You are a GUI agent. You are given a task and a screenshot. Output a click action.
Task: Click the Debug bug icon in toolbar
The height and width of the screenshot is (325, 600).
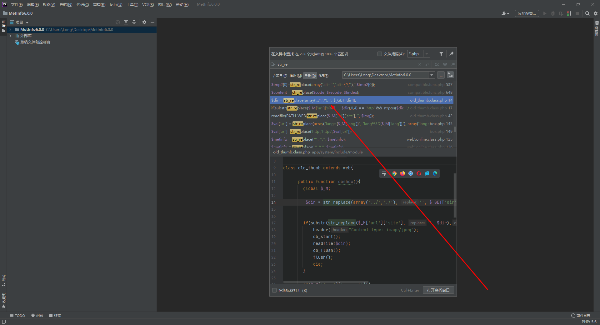[x=553, y=13]
